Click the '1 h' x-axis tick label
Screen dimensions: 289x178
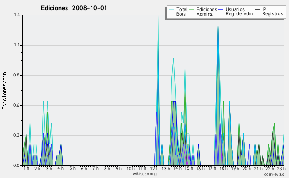point(26,168)
